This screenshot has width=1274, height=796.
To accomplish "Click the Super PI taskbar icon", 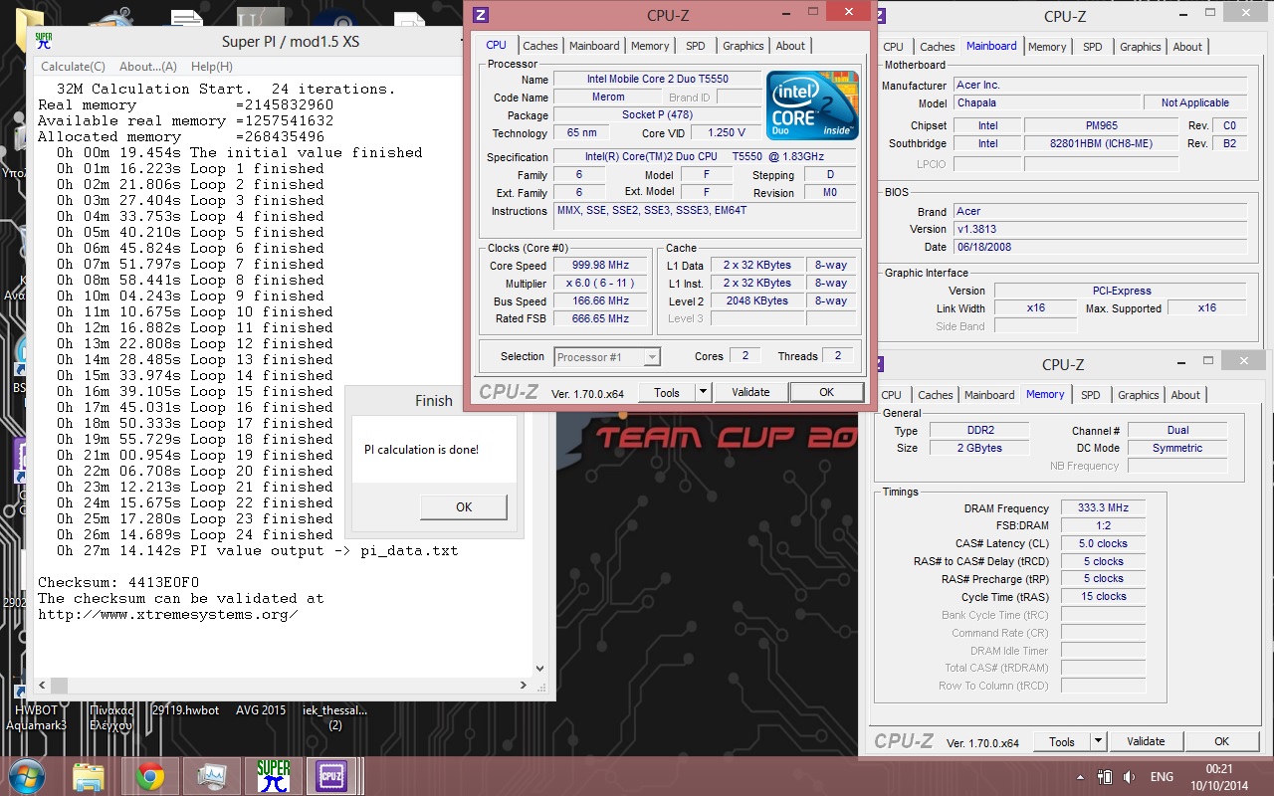I will (273, 776).
